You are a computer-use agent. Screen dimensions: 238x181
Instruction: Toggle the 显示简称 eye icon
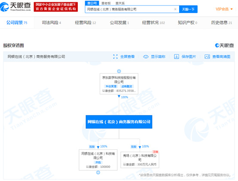point(146,57)
